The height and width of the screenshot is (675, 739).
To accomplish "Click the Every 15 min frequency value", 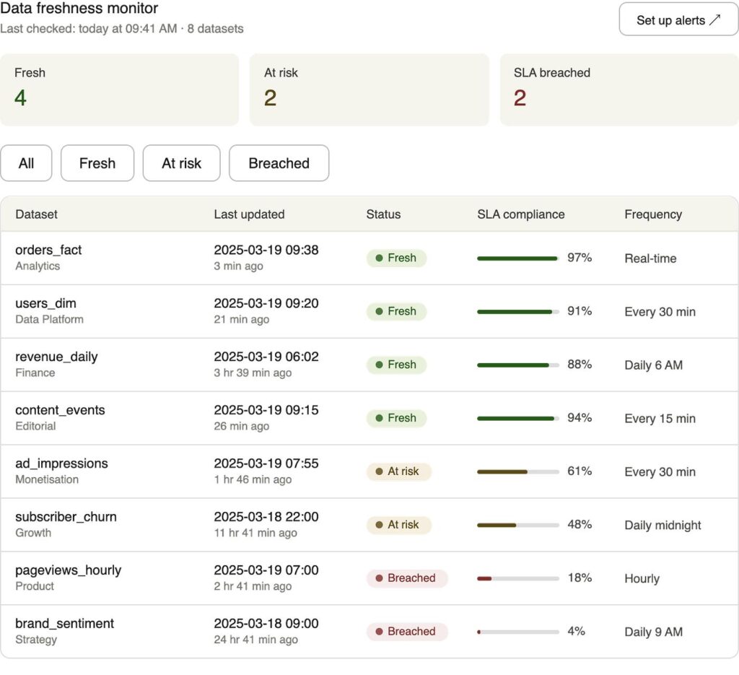I will tap(660, 418).
